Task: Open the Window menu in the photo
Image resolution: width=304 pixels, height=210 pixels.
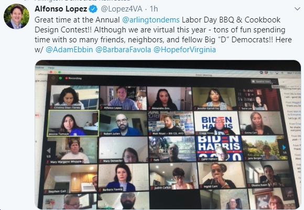Action: pos(40,67)
